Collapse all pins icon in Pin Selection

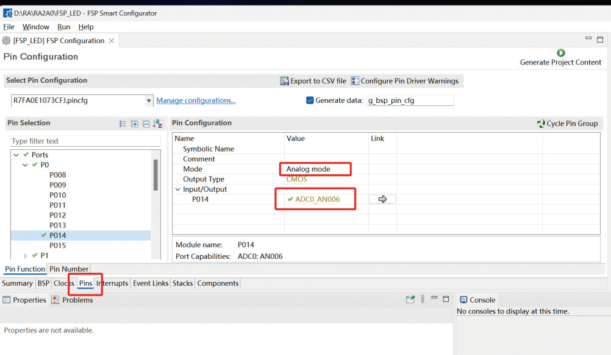pyautogui.click(x=146, y=124)
